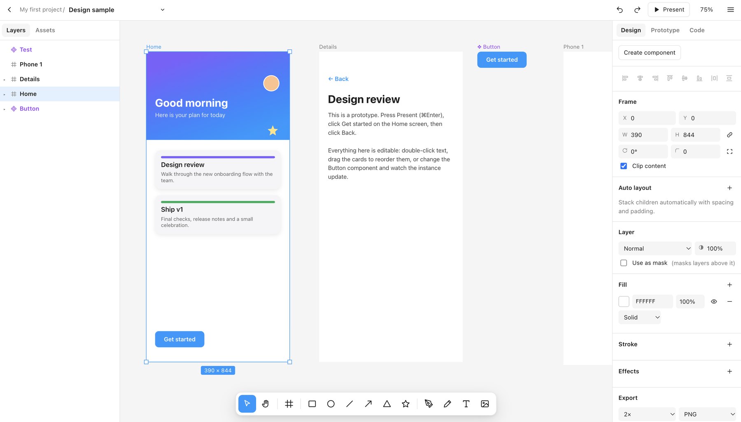Toggle independent corner radius icon
This screenshot has width=741, height=422.
[729, 152]
